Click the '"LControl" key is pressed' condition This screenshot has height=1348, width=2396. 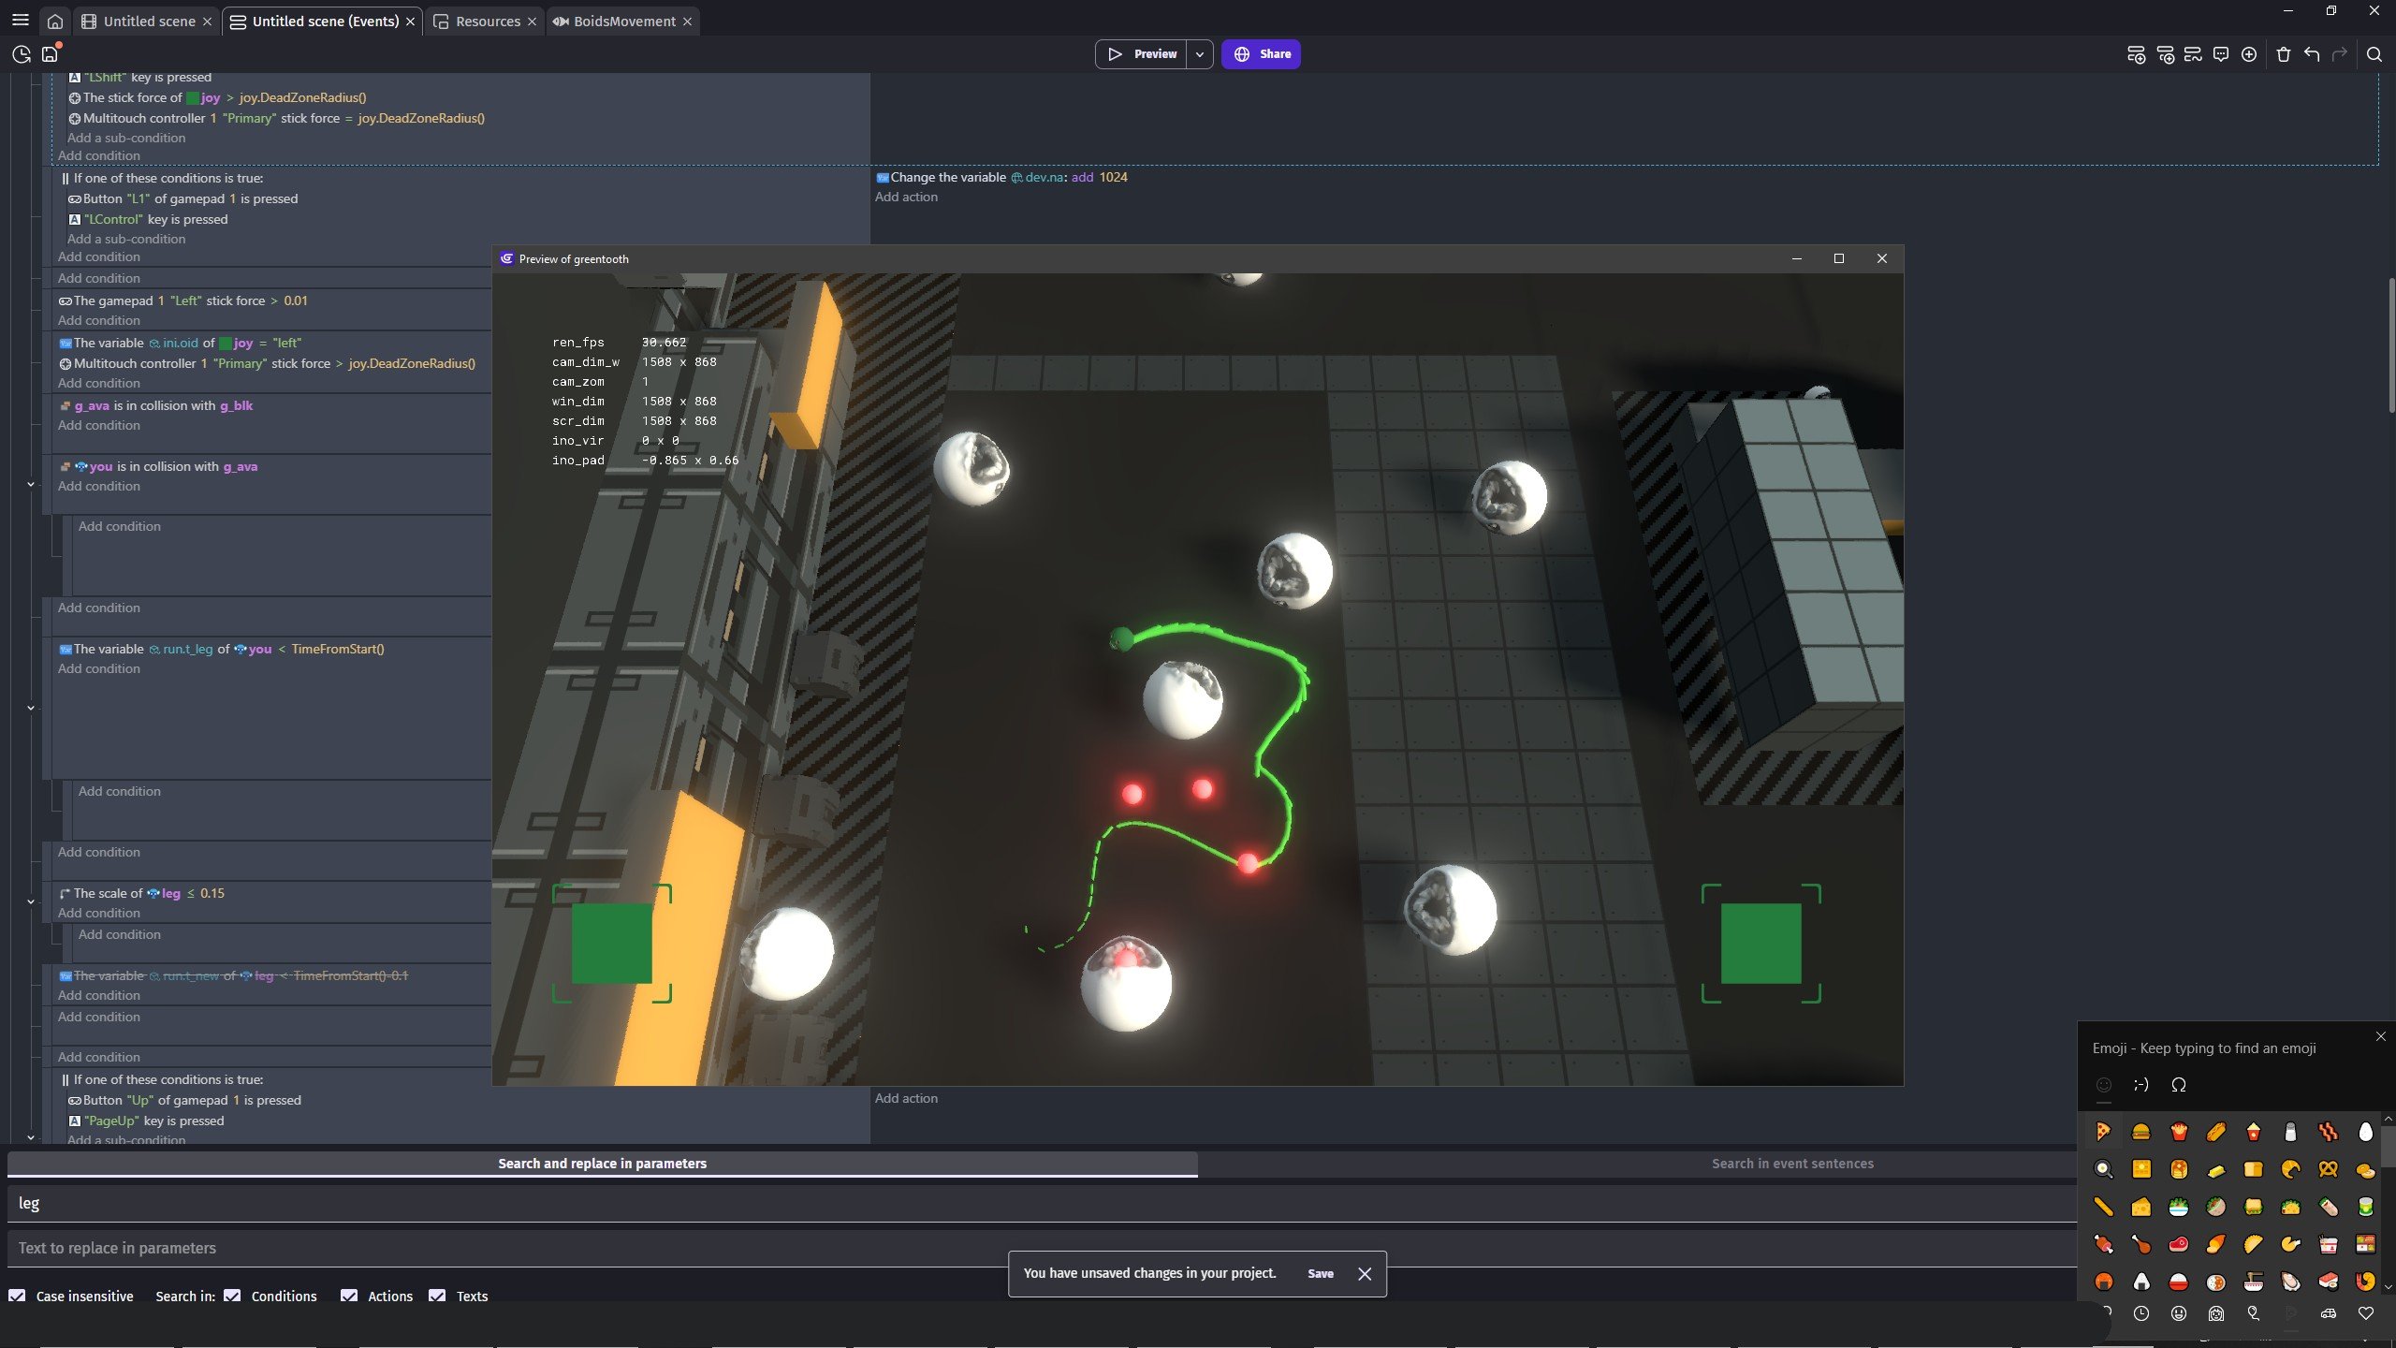[x=148, y=219]
